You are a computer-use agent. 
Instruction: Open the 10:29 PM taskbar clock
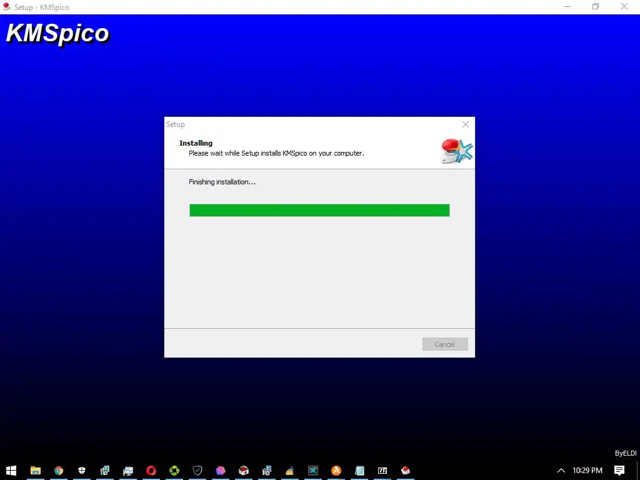(587, 470)
